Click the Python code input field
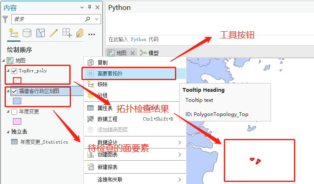Viewport: 314px width, 184px height. pyautogui.click(x=209, y=39)
